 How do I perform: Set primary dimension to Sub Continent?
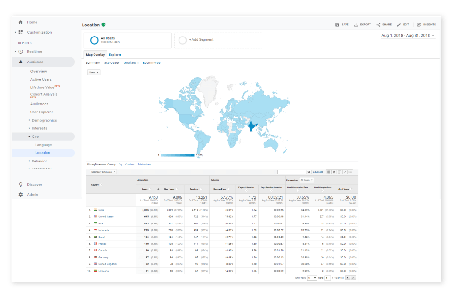[144, 164]
